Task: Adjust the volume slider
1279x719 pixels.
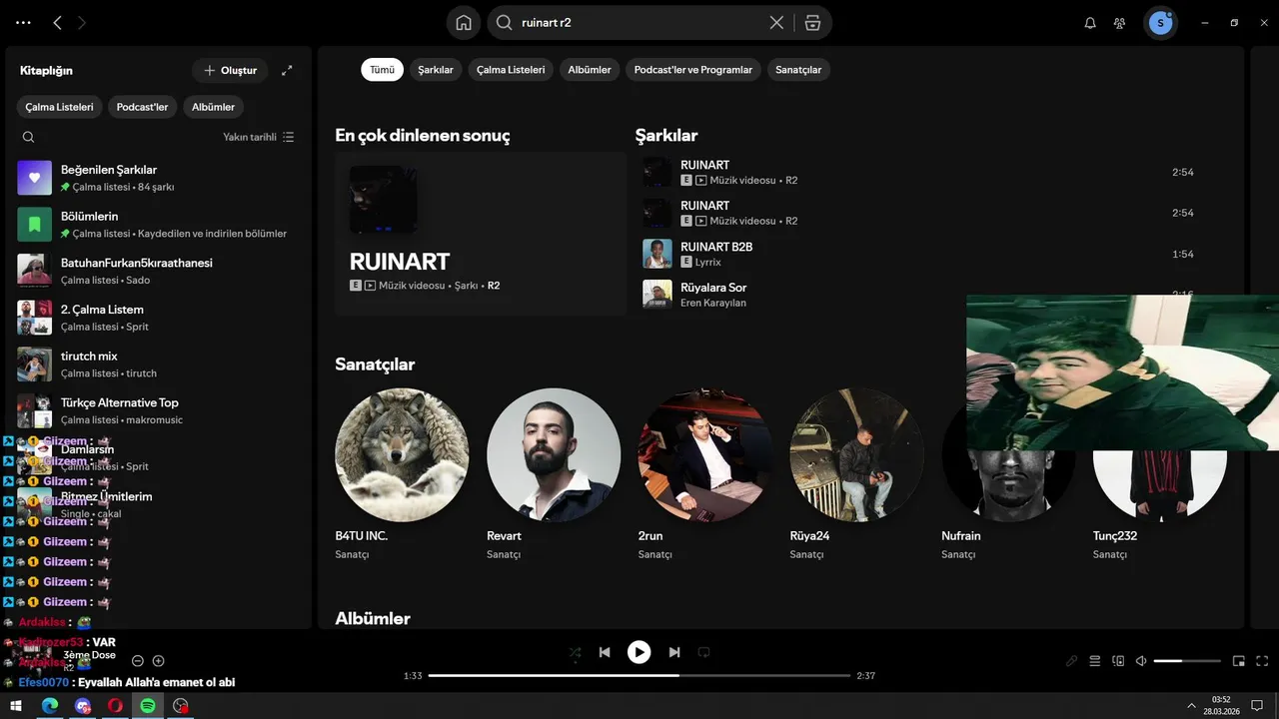Action: pyautogui.click(x=1187, y=661)
